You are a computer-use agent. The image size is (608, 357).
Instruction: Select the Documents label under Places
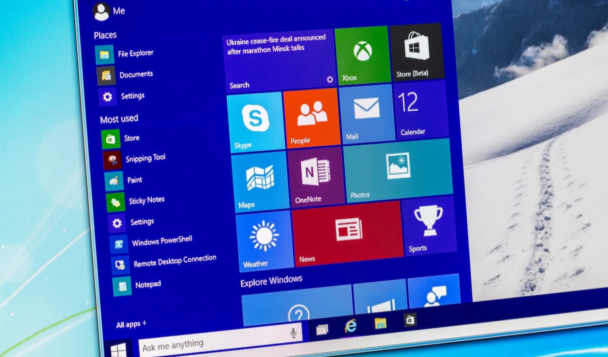coord(136,74)
